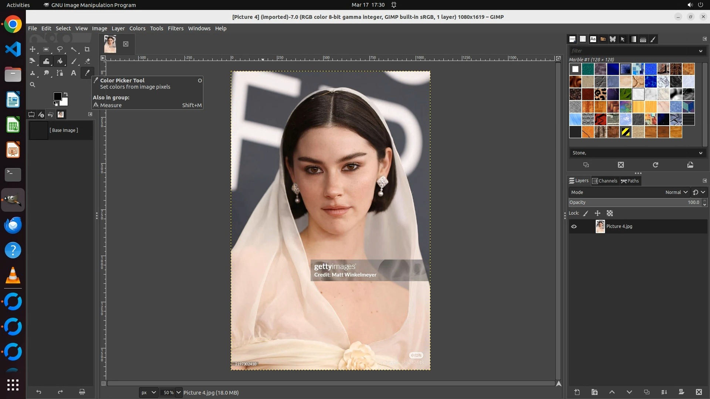Hide the Picture 4.jpg layer

point(574,226)
